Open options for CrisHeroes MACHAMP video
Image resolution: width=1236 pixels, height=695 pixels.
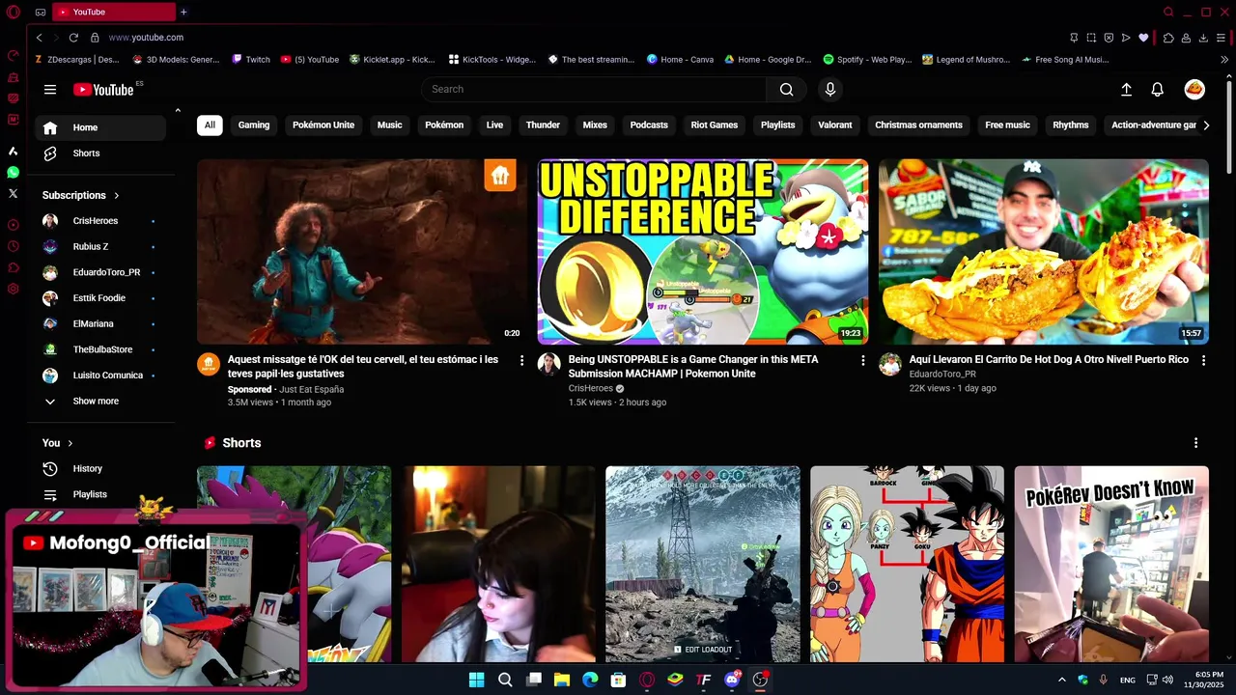pyautogui.click(x=863, y=360)
